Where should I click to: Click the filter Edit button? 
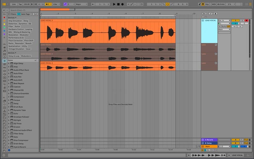pos(35,14)
